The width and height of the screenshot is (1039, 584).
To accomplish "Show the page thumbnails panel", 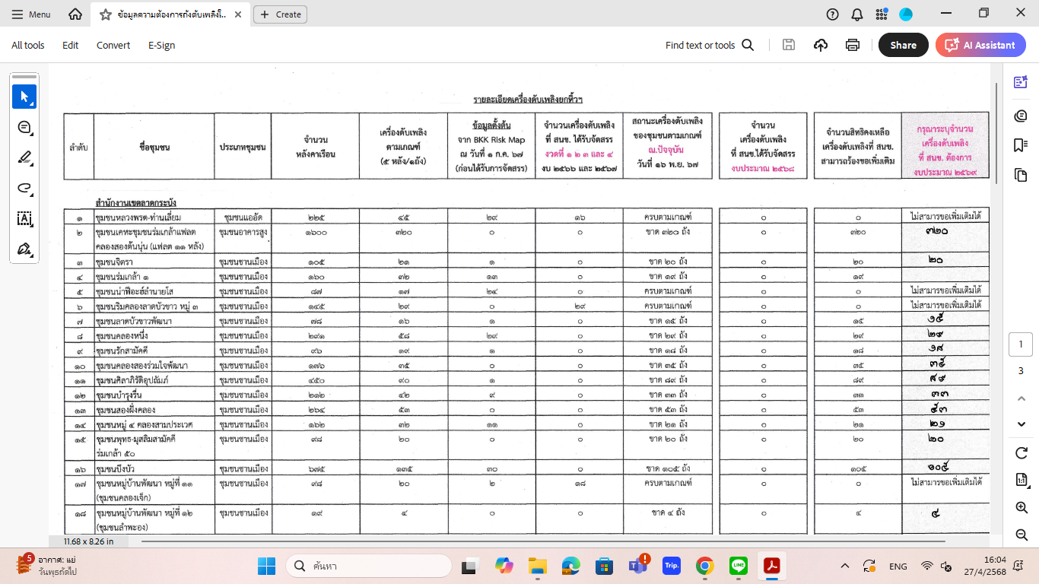I will pos(1021,176).
